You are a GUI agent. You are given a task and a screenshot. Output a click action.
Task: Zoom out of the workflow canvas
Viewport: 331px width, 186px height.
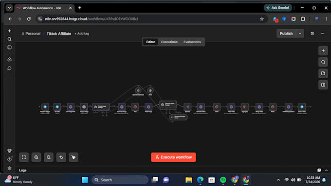pyautogui.click(x=49, y=157)
